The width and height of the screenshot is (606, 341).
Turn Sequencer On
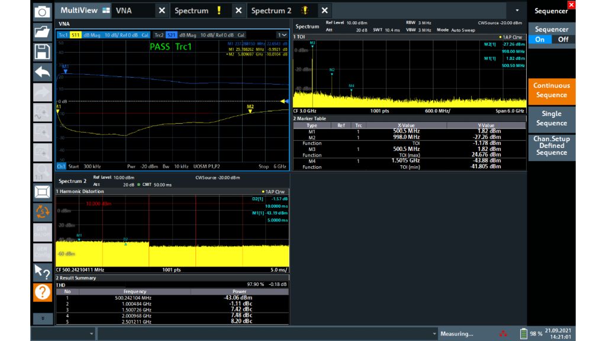point(540,39)
